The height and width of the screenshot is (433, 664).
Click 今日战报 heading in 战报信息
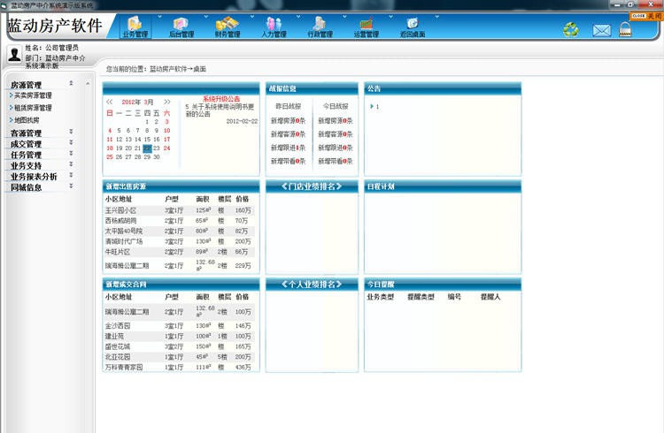pyautogui.click(x=336, y=106)
